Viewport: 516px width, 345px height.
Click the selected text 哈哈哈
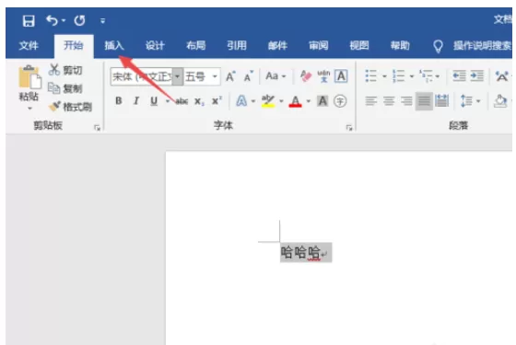point(300,253)
